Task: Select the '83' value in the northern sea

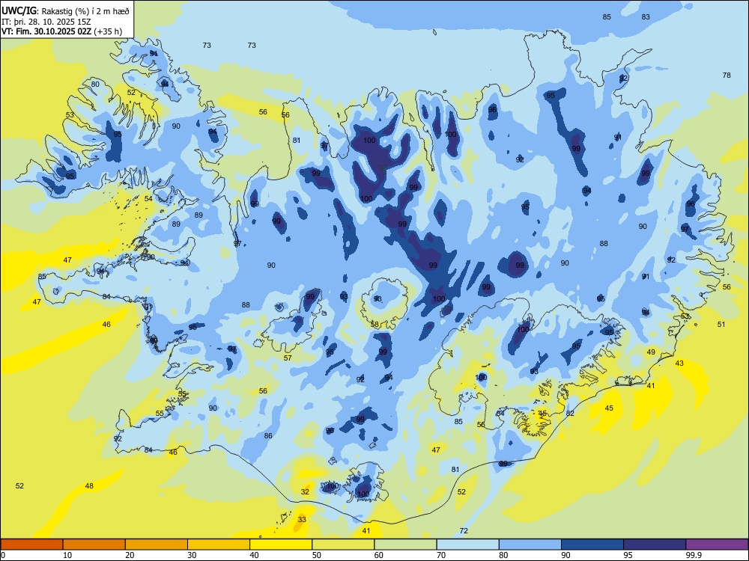Action: (x=646, y=16)
